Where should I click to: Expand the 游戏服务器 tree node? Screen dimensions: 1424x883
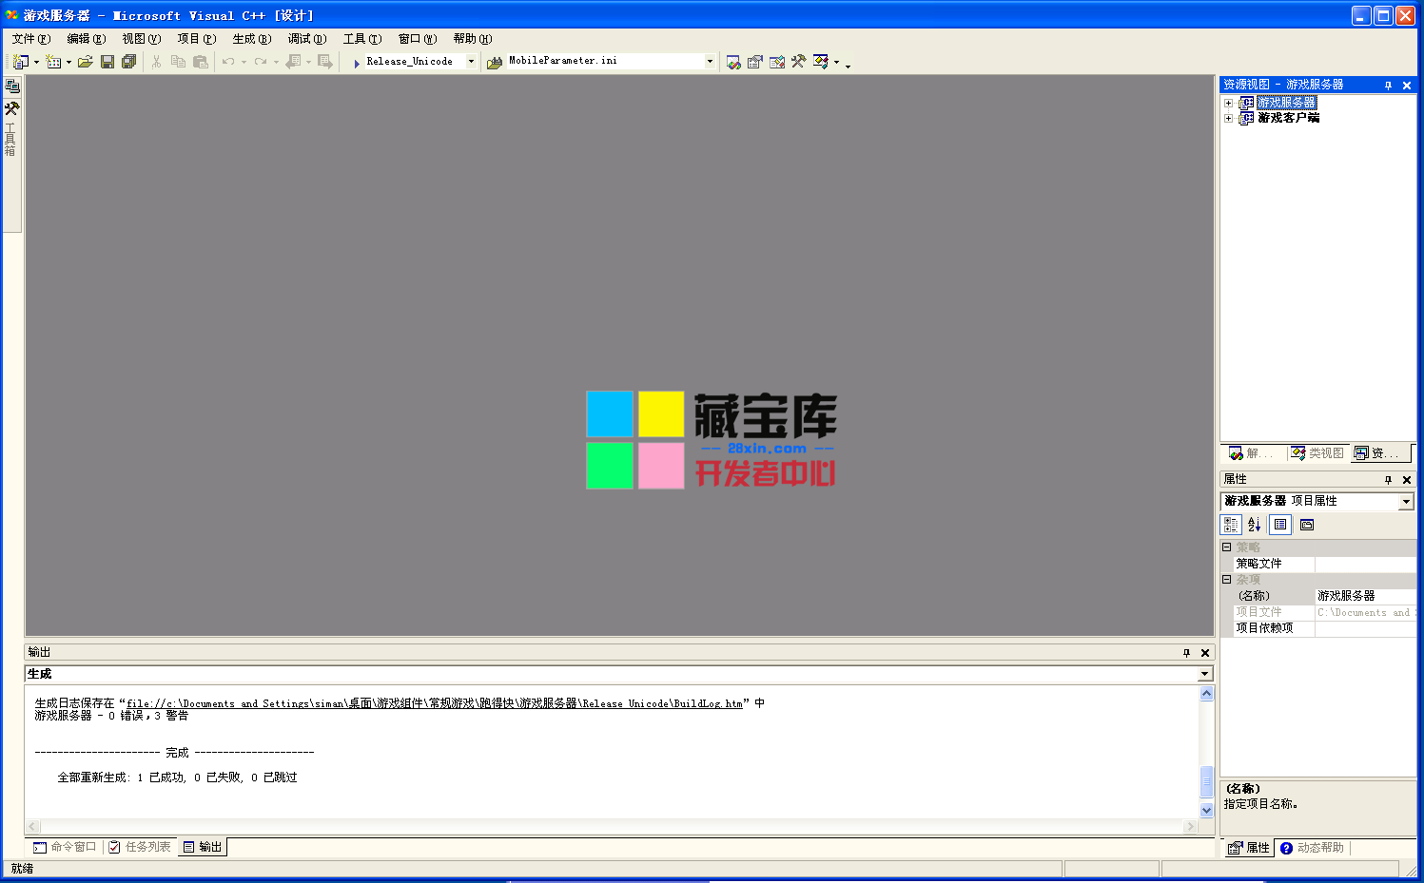pos(1228,103)
